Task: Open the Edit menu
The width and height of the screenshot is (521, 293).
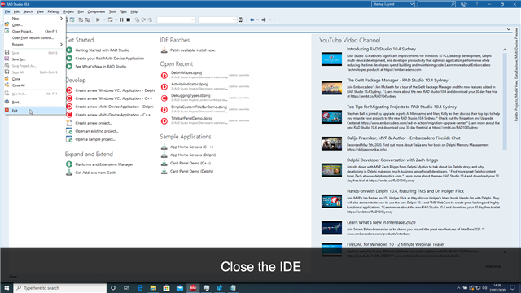Action: click(16, 11)
